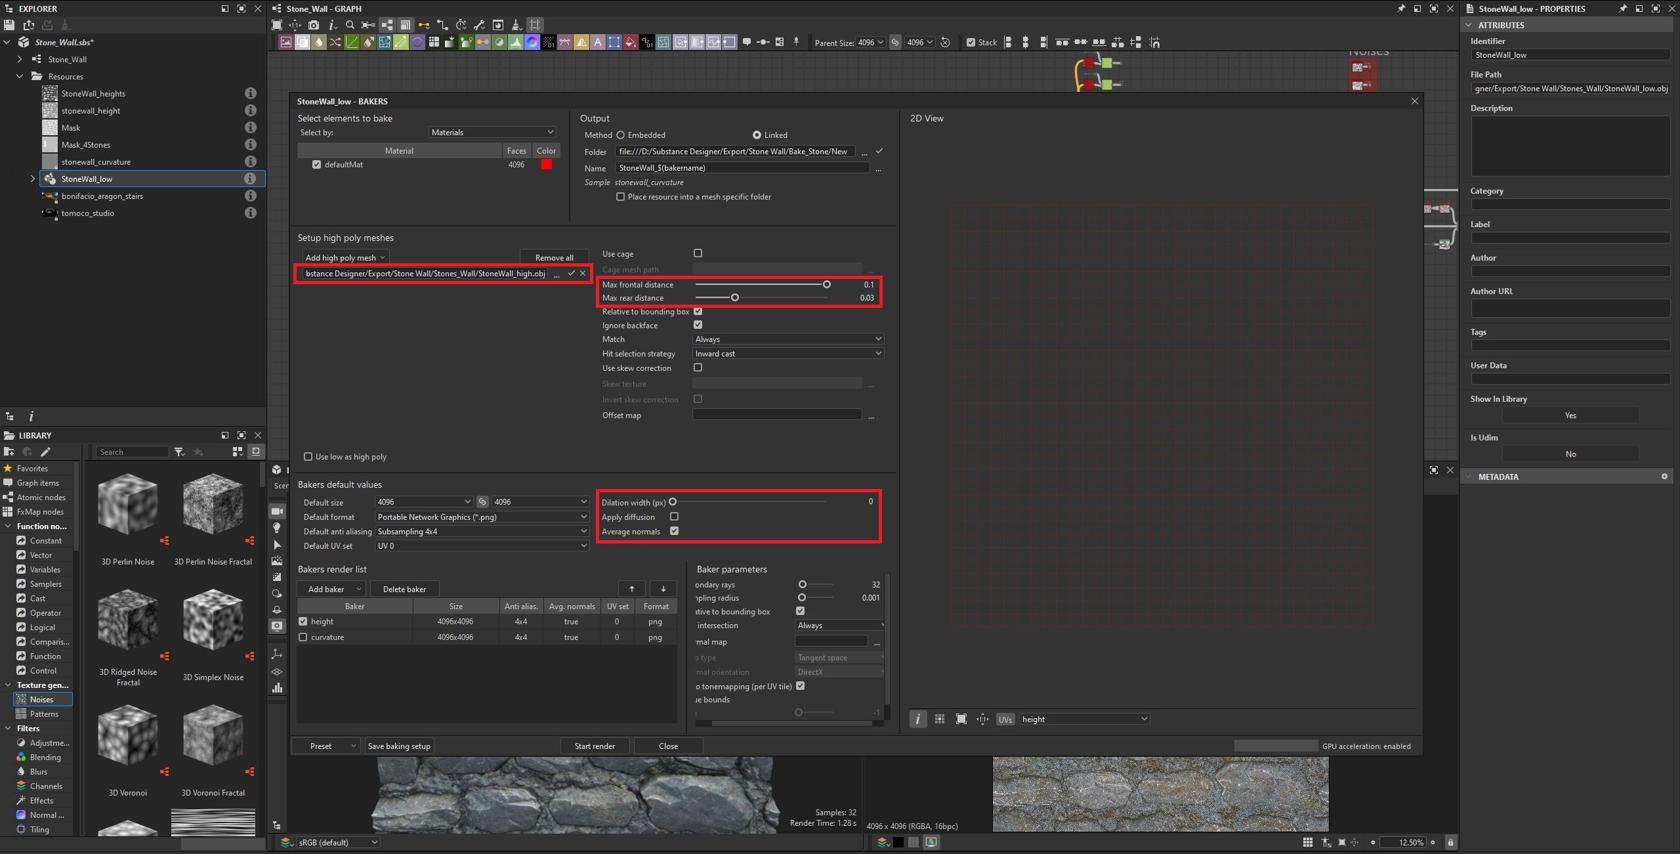Enable Apply diffusion checkbox
Screen dimensions: 1680x854
click(x=674, y=517)
